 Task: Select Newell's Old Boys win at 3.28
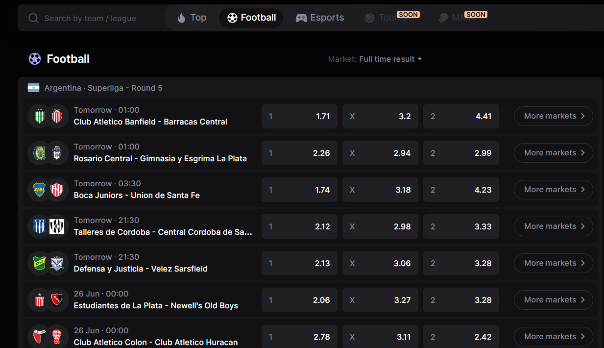(x=461, y=300)
